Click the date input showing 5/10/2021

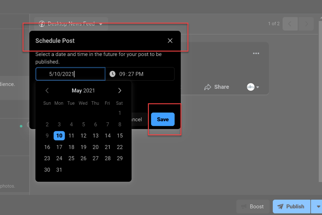70,74
